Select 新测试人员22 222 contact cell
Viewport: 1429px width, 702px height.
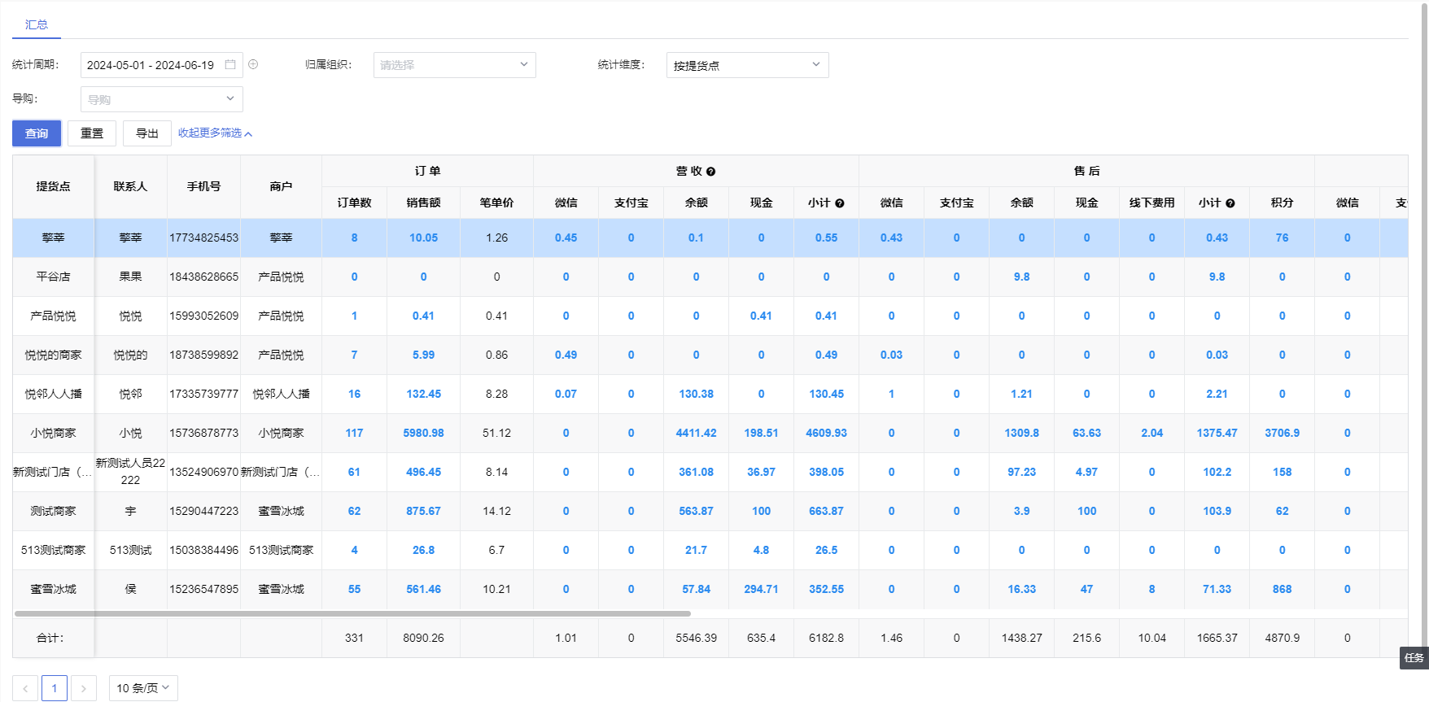[x=130, y=472]
